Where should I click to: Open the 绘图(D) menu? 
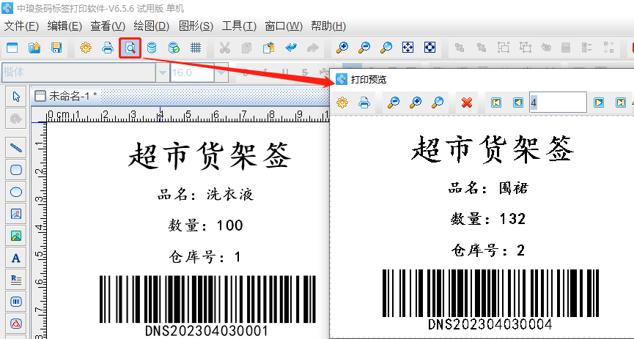(x=151, y=26)
